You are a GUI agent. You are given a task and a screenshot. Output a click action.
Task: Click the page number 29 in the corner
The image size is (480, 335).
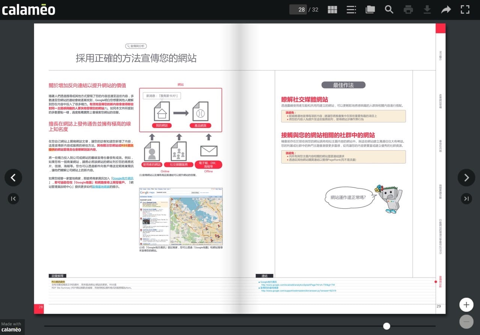[438, 307]
